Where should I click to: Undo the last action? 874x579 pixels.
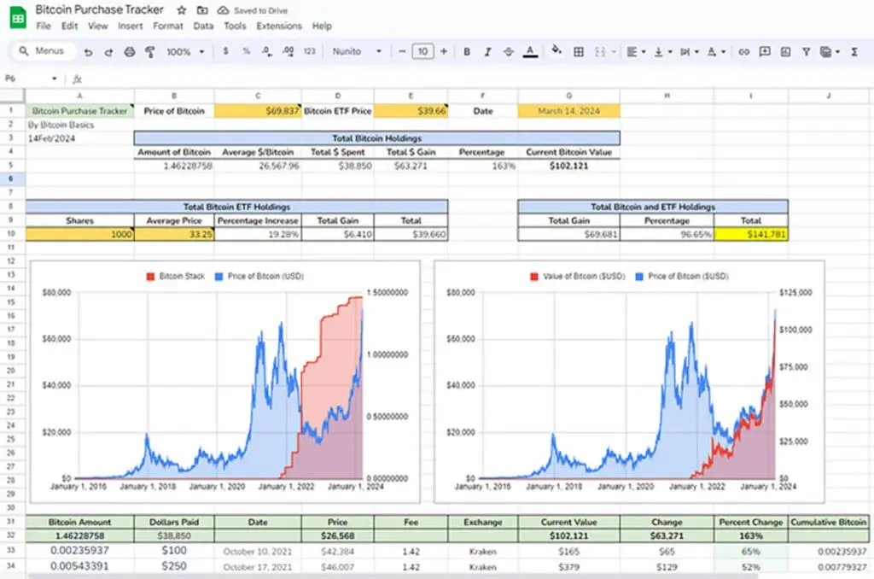tap(88, 52)
